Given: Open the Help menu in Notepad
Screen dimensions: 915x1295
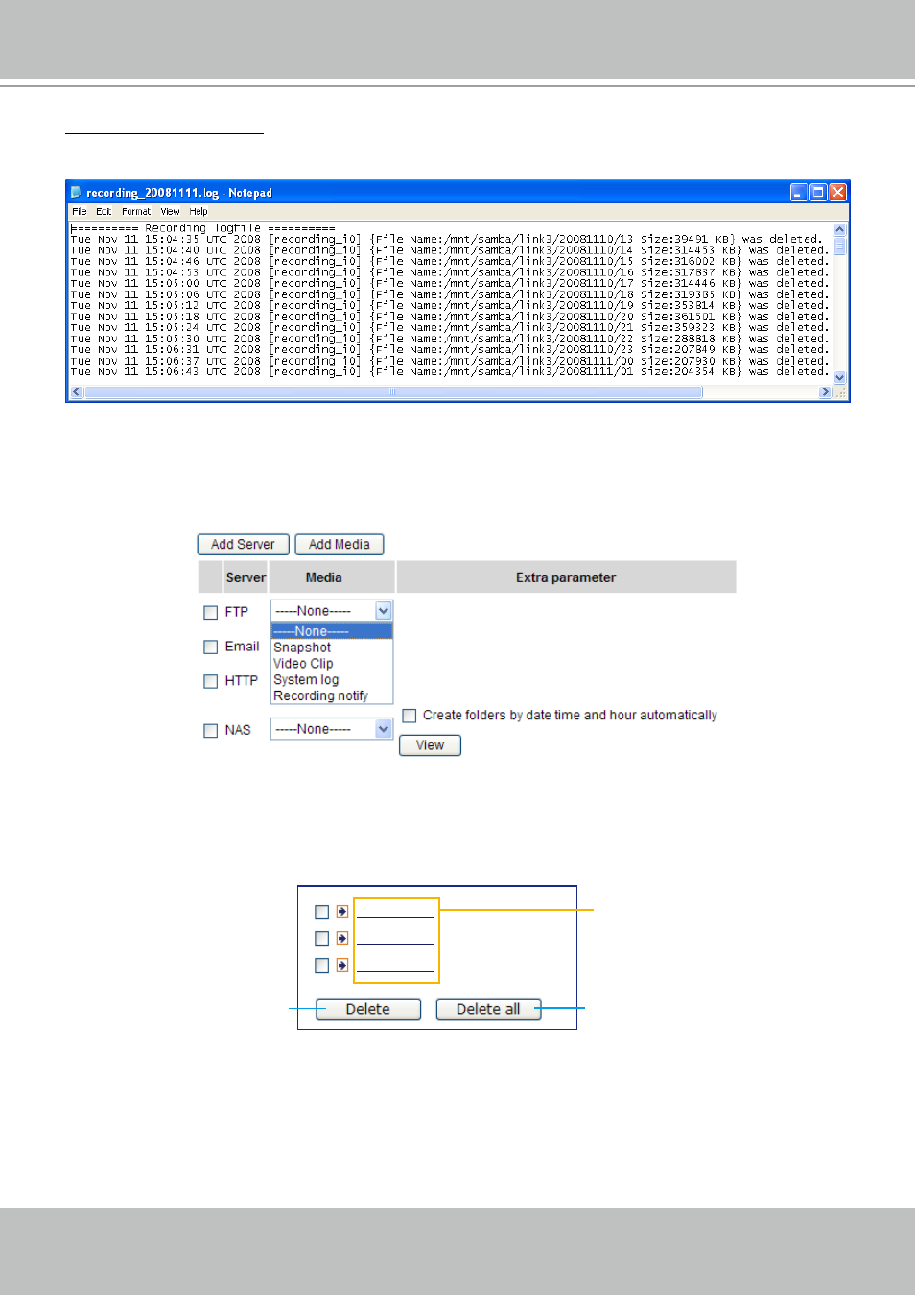Looking at the screenshot, I should pos(199,212).
